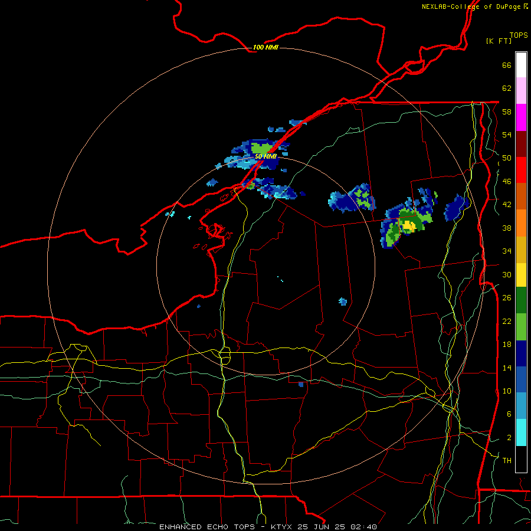The image size is (531, 531).
Task: Select the dark green legend swatch
Action: (x=521, y=300)
